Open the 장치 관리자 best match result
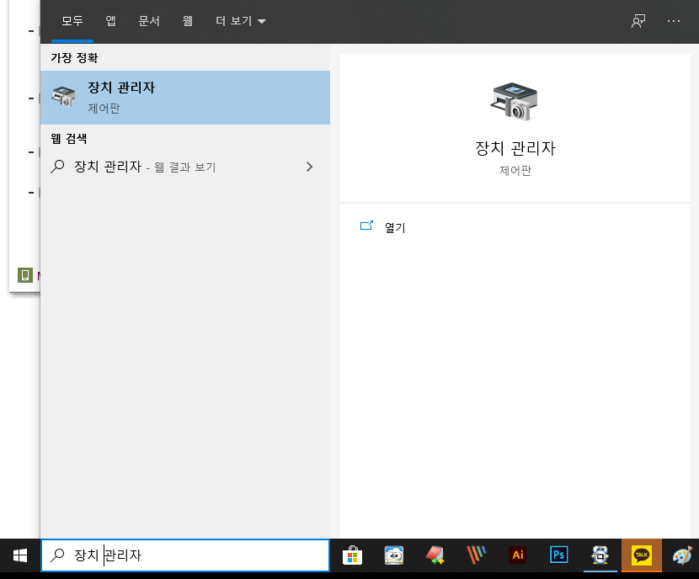 185,98
